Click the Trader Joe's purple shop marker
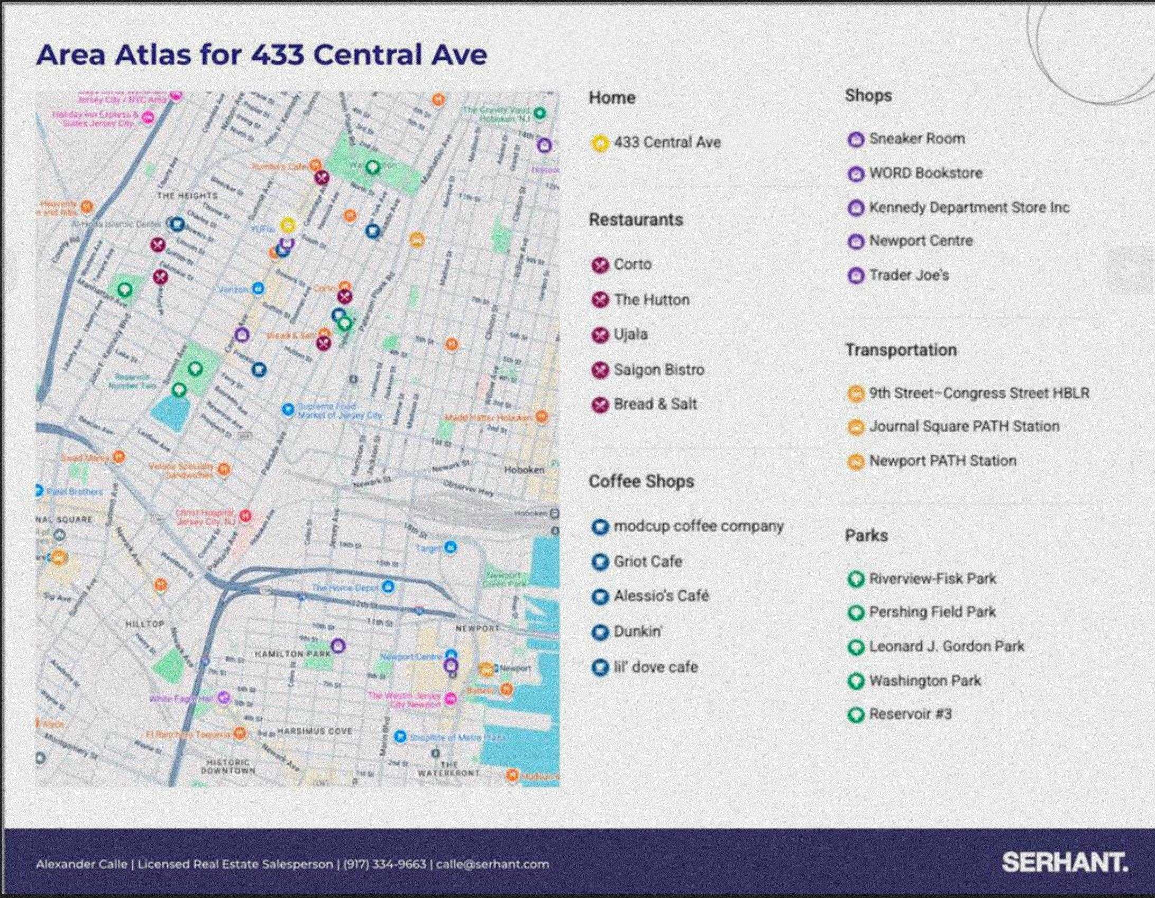This screenshot has height=898, width=1155. pos(856,275)
